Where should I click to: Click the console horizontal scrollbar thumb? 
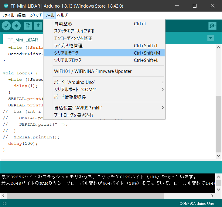(85, 196)
